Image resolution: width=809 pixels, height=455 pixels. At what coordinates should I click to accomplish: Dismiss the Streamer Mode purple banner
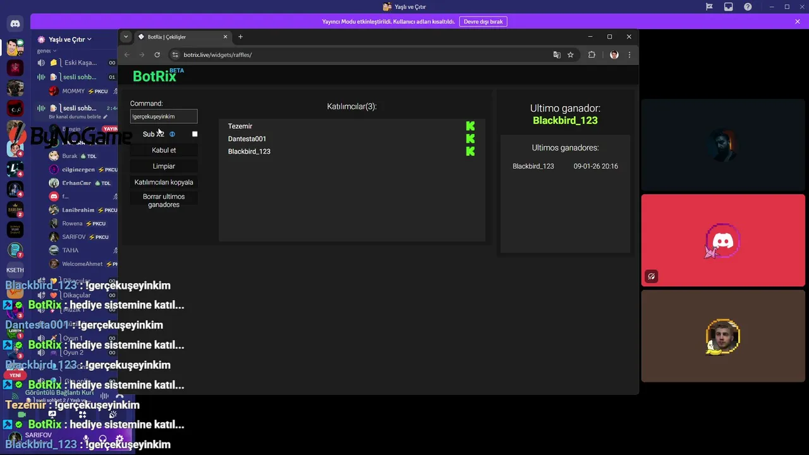(798, 21)
